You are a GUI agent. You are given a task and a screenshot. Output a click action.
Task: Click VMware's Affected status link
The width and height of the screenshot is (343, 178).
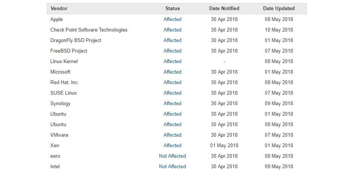[172, 135]
